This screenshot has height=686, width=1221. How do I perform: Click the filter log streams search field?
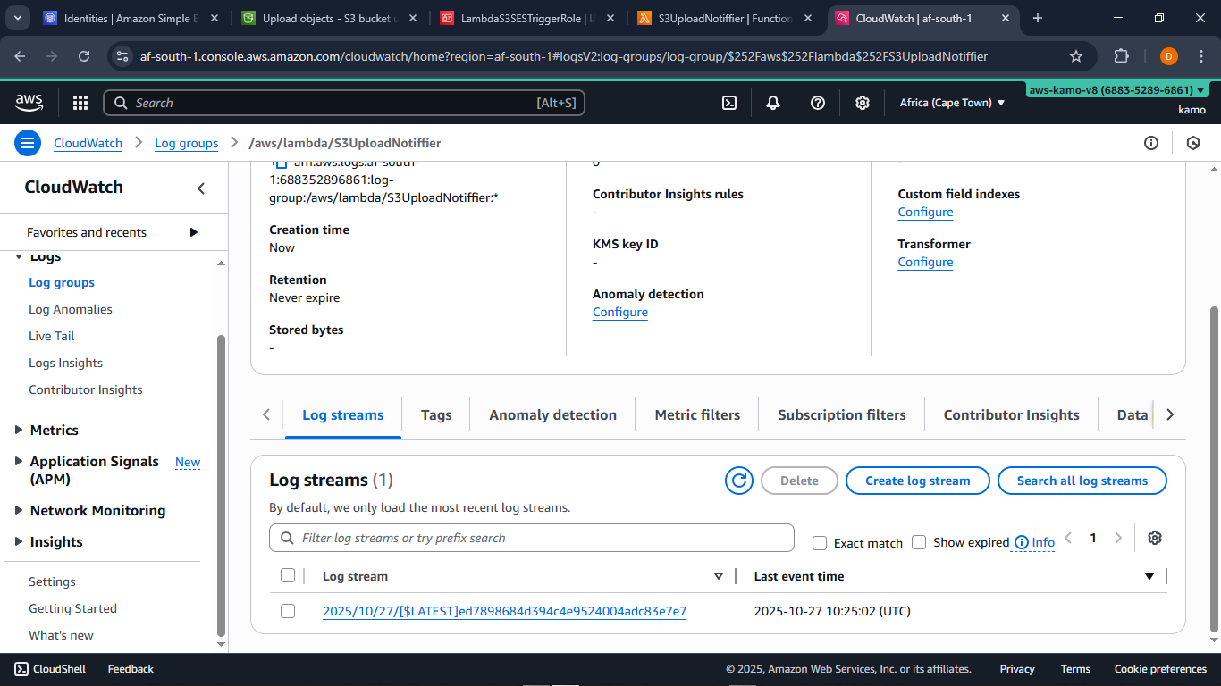click(531, 538)
